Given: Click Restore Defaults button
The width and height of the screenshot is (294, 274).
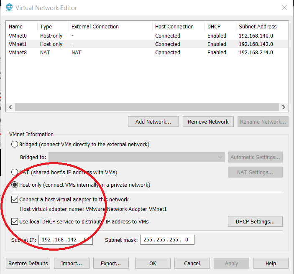Looking at the screenshot, I should tap(28, 263).
